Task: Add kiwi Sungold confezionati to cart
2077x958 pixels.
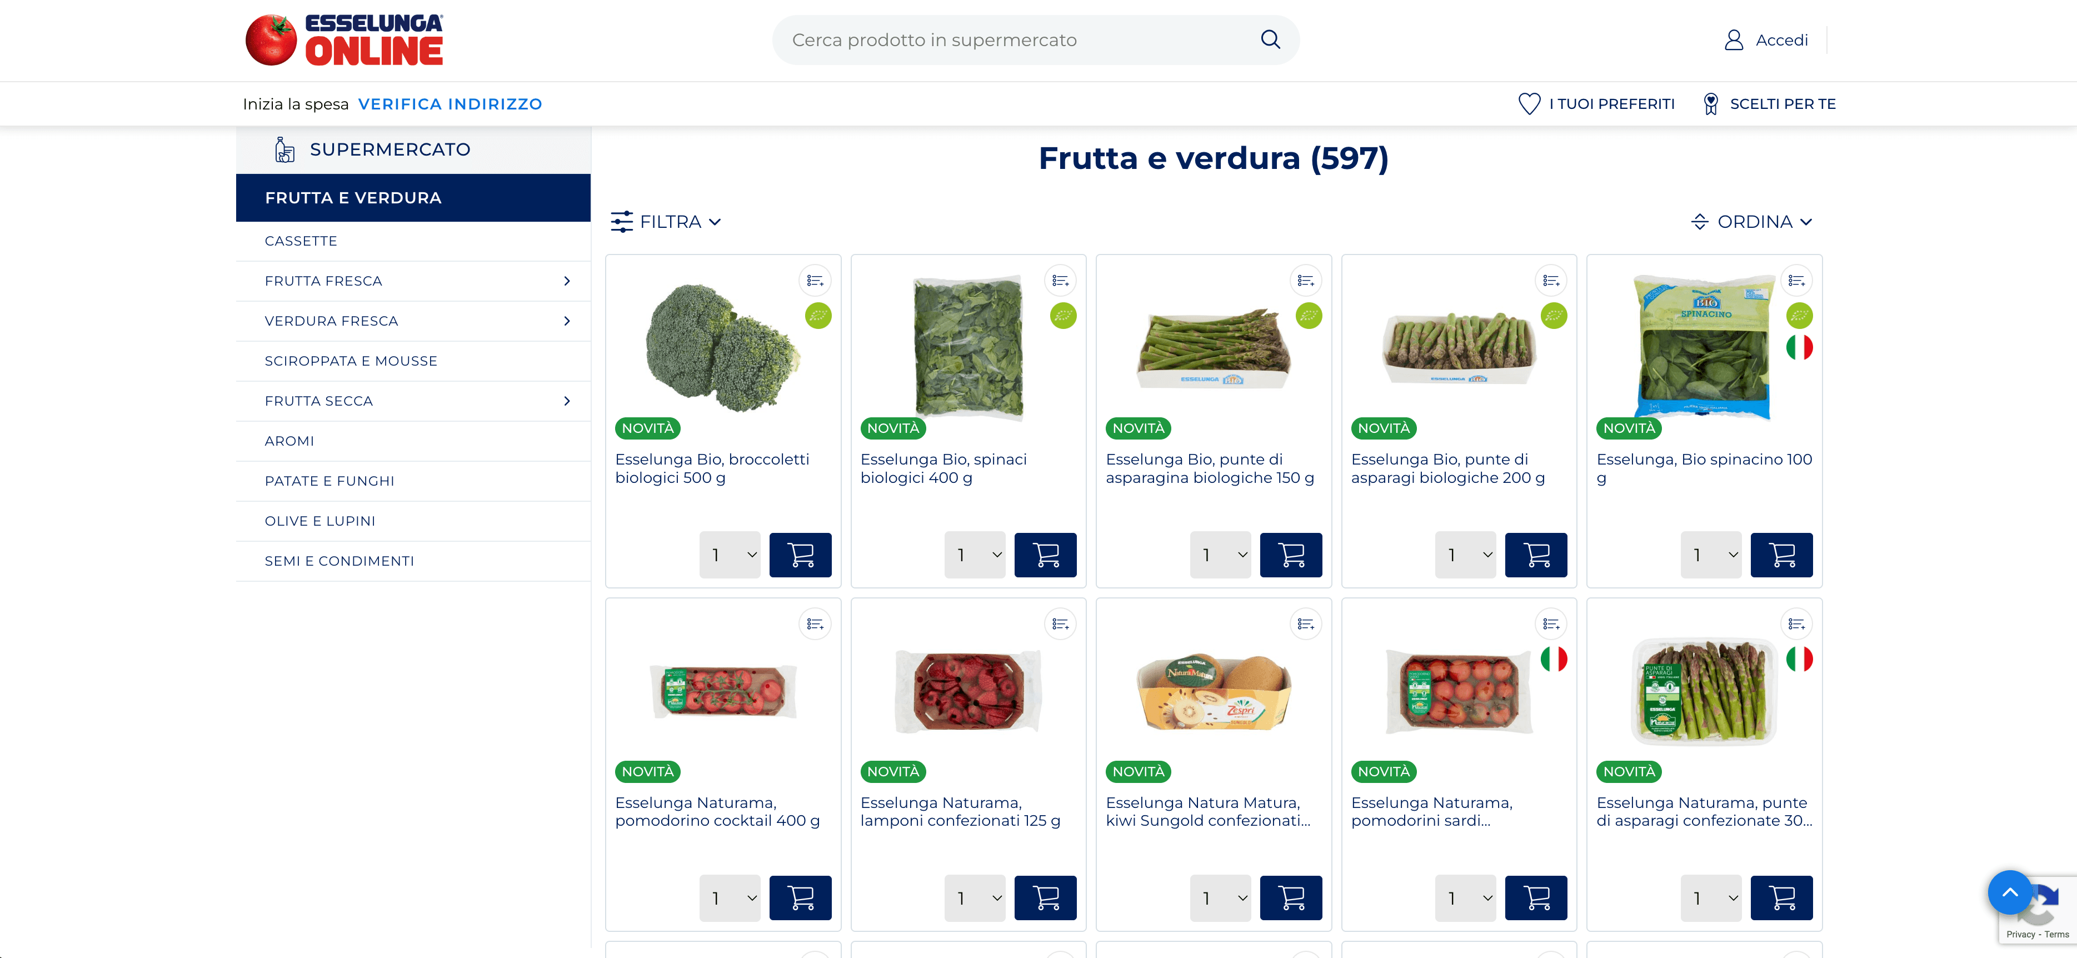Action: pos(1290,897)
